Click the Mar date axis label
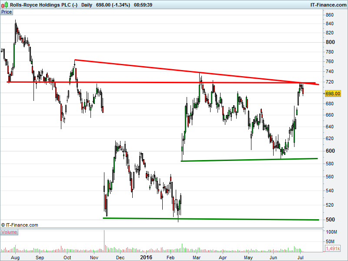 [x=197, y=258]
